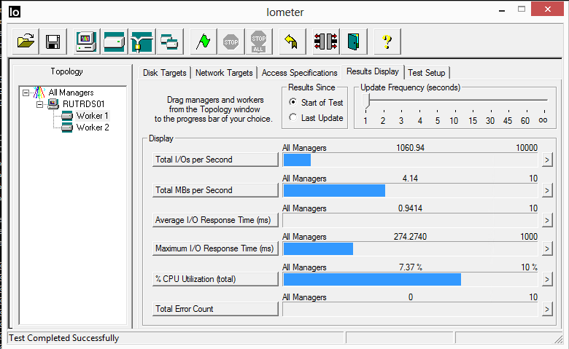The height and width of the screenshot is (349, 569).
Task: Click the 274.2740 response time value
Action: pyautogui.click(x=410, y=237)
